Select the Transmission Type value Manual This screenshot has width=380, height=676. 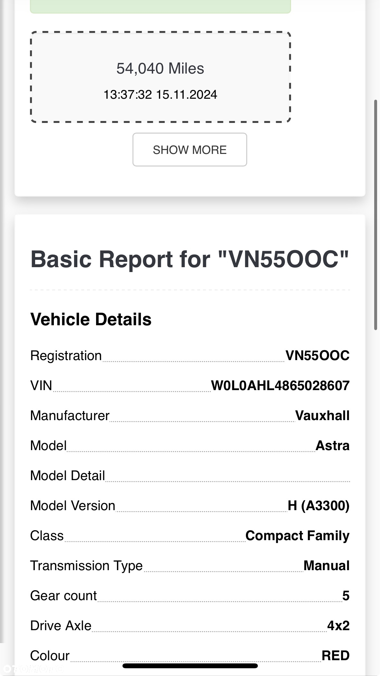[x=326, y=566]
